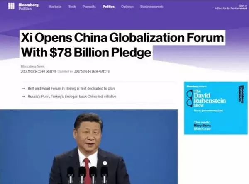Open the David Rubenstein Show ad
Screen dimensions: 249x184
[216, 108]
